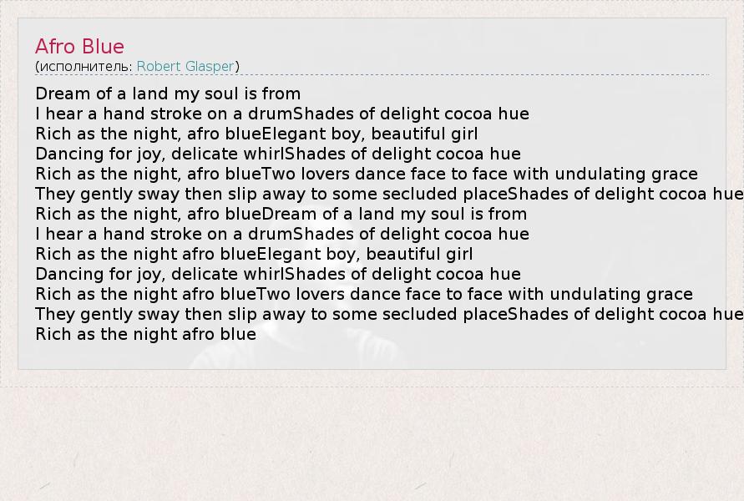Click the second "I hear a hand stroke" line
This screenshot has height=501, width=744.
(282, 234)
